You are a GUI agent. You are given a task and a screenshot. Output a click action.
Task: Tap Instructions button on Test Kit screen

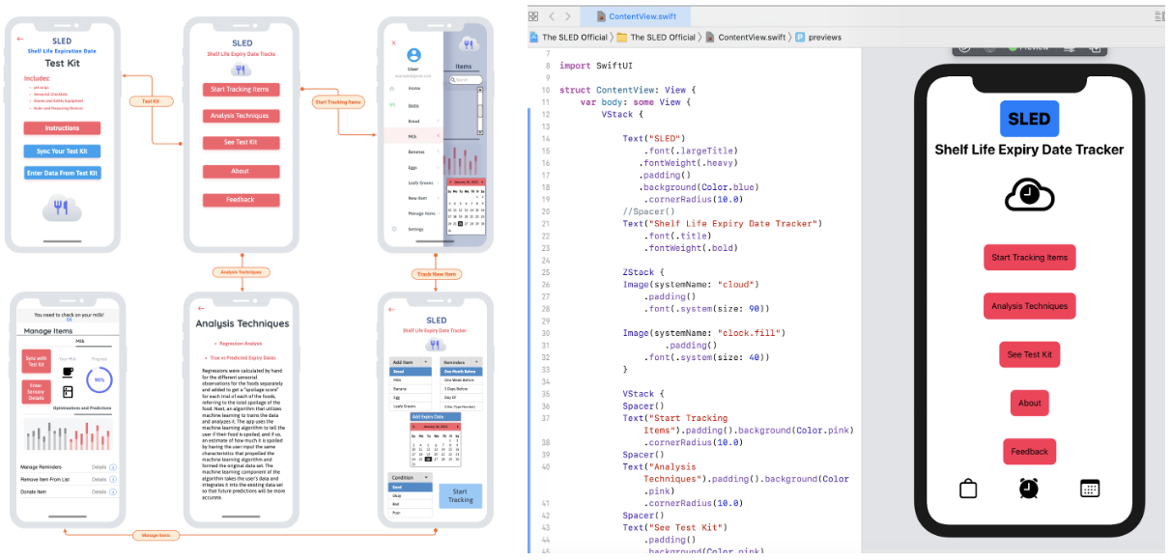62,127
